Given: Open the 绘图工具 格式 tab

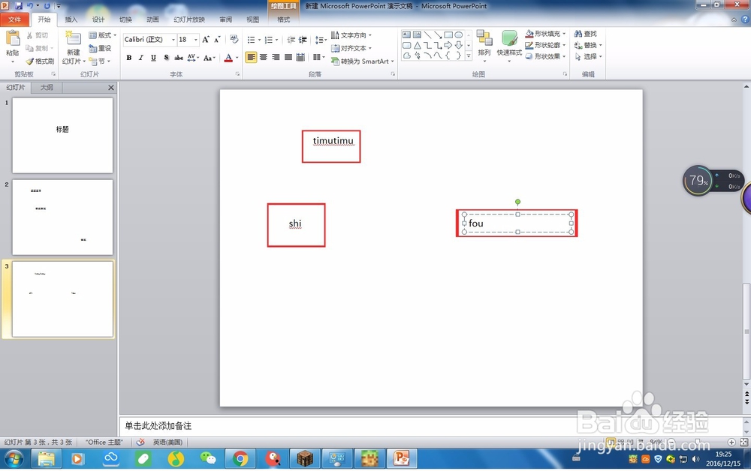Looking at the screenshot, I should [x=283, y=19].
